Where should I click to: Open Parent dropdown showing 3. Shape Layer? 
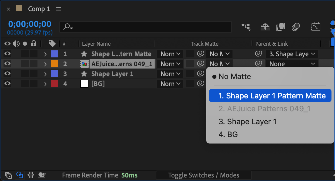tap(292, 54)
